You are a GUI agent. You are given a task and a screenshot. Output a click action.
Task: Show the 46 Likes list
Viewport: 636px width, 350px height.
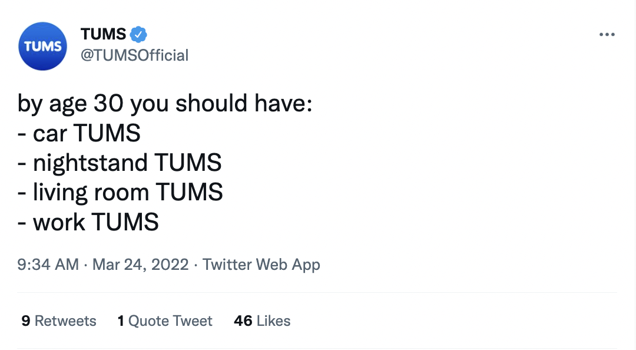pyautogui.click(x=262, y=321)
